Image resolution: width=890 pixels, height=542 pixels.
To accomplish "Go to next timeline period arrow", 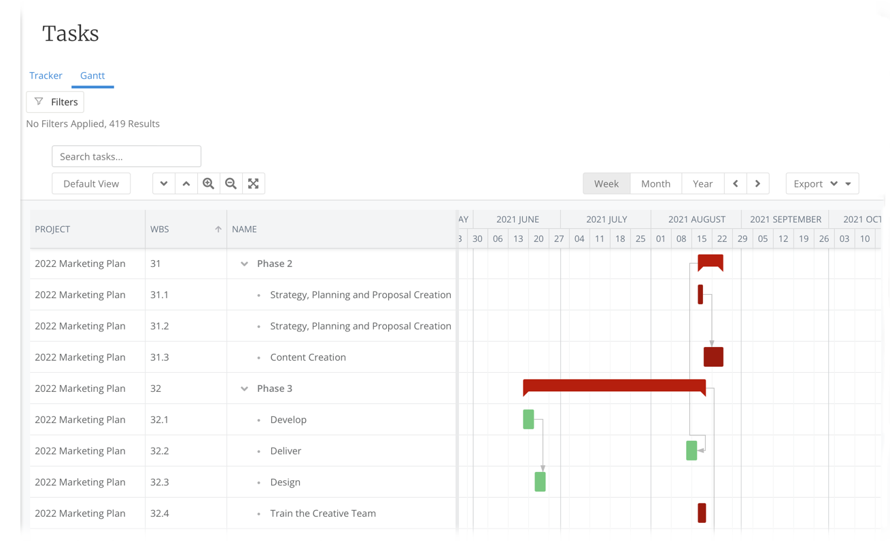I will [x=758, y=183].
